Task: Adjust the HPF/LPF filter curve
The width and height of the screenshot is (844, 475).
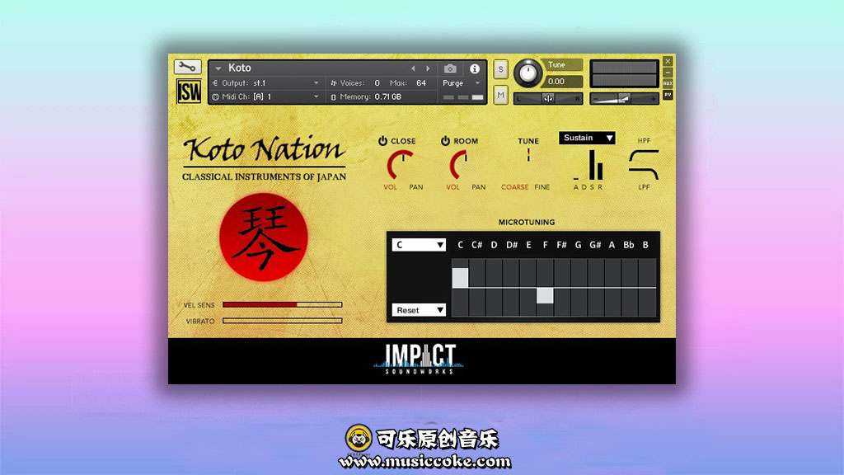Action: click(x=644, y=164)
